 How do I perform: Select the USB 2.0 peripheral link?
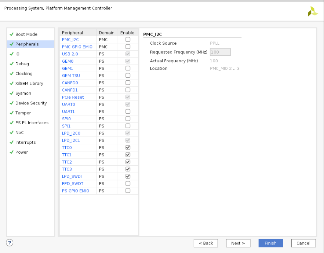pyautogui.click(x=70, y=54)
